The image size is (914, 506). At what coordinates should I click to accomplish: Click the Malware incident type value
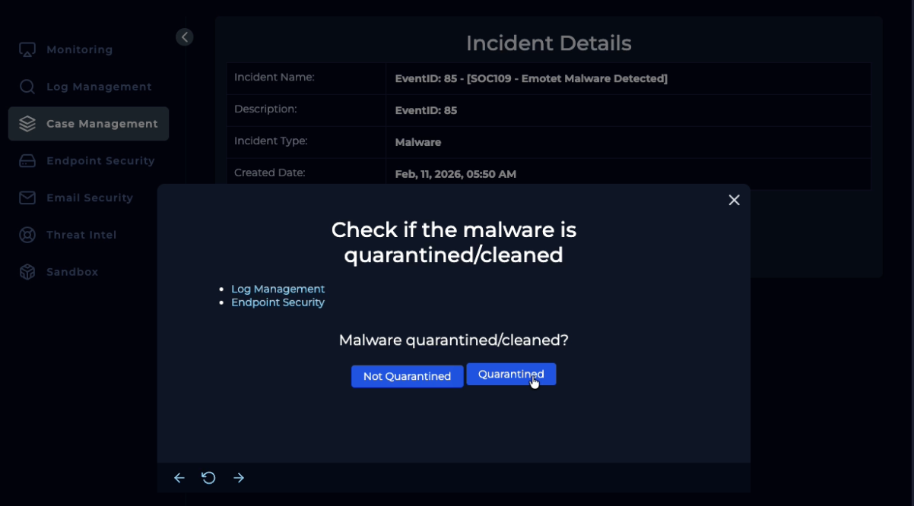click(417, 142)
